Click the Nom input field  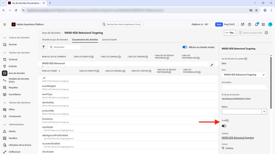pyautogui.click(x=244, y=75)
